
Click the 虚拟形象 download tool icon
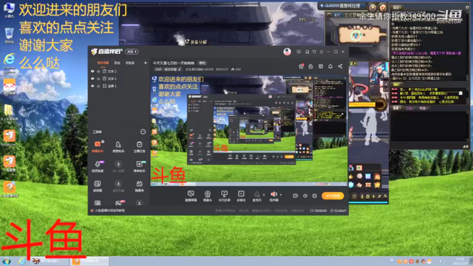[x=118, y=186]
